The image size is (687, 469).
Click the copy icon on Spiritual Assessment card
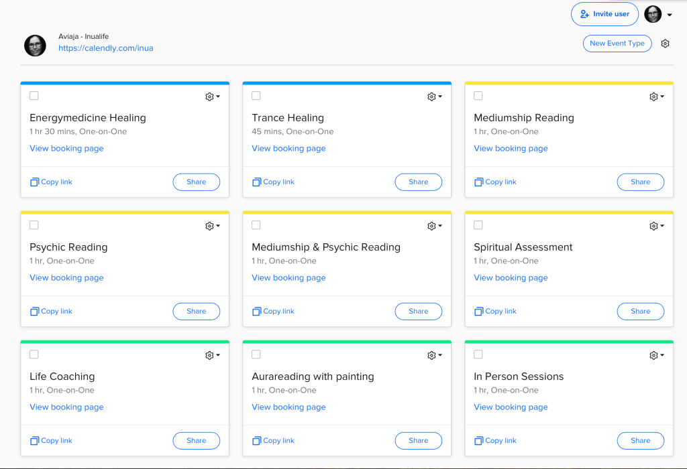pyautogui.click(x=479, y=312)
